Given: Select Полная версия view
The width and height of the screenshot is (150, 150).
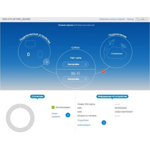Looking at the screenshot, I should 66,25.
